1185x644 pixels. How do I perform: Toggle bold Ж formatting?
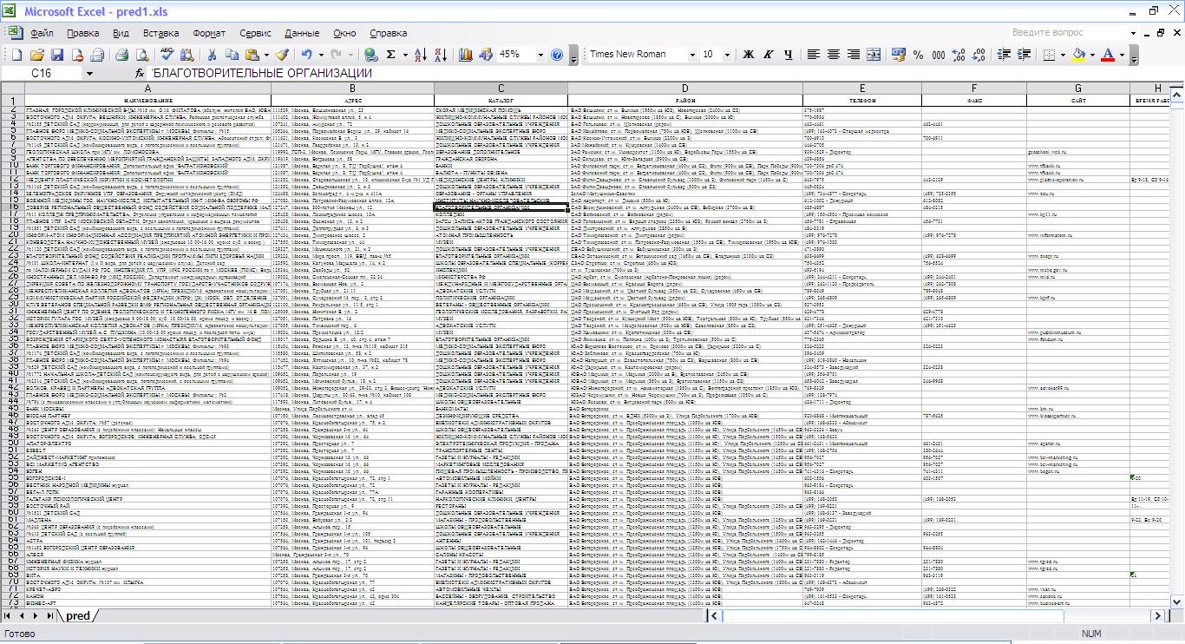coord(748,54)
